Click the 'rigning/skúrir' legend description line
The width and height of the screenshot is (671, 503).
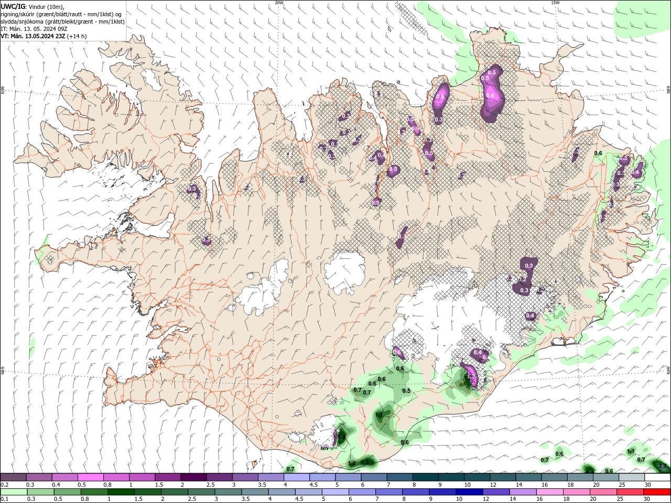click(x=61, y=14)
